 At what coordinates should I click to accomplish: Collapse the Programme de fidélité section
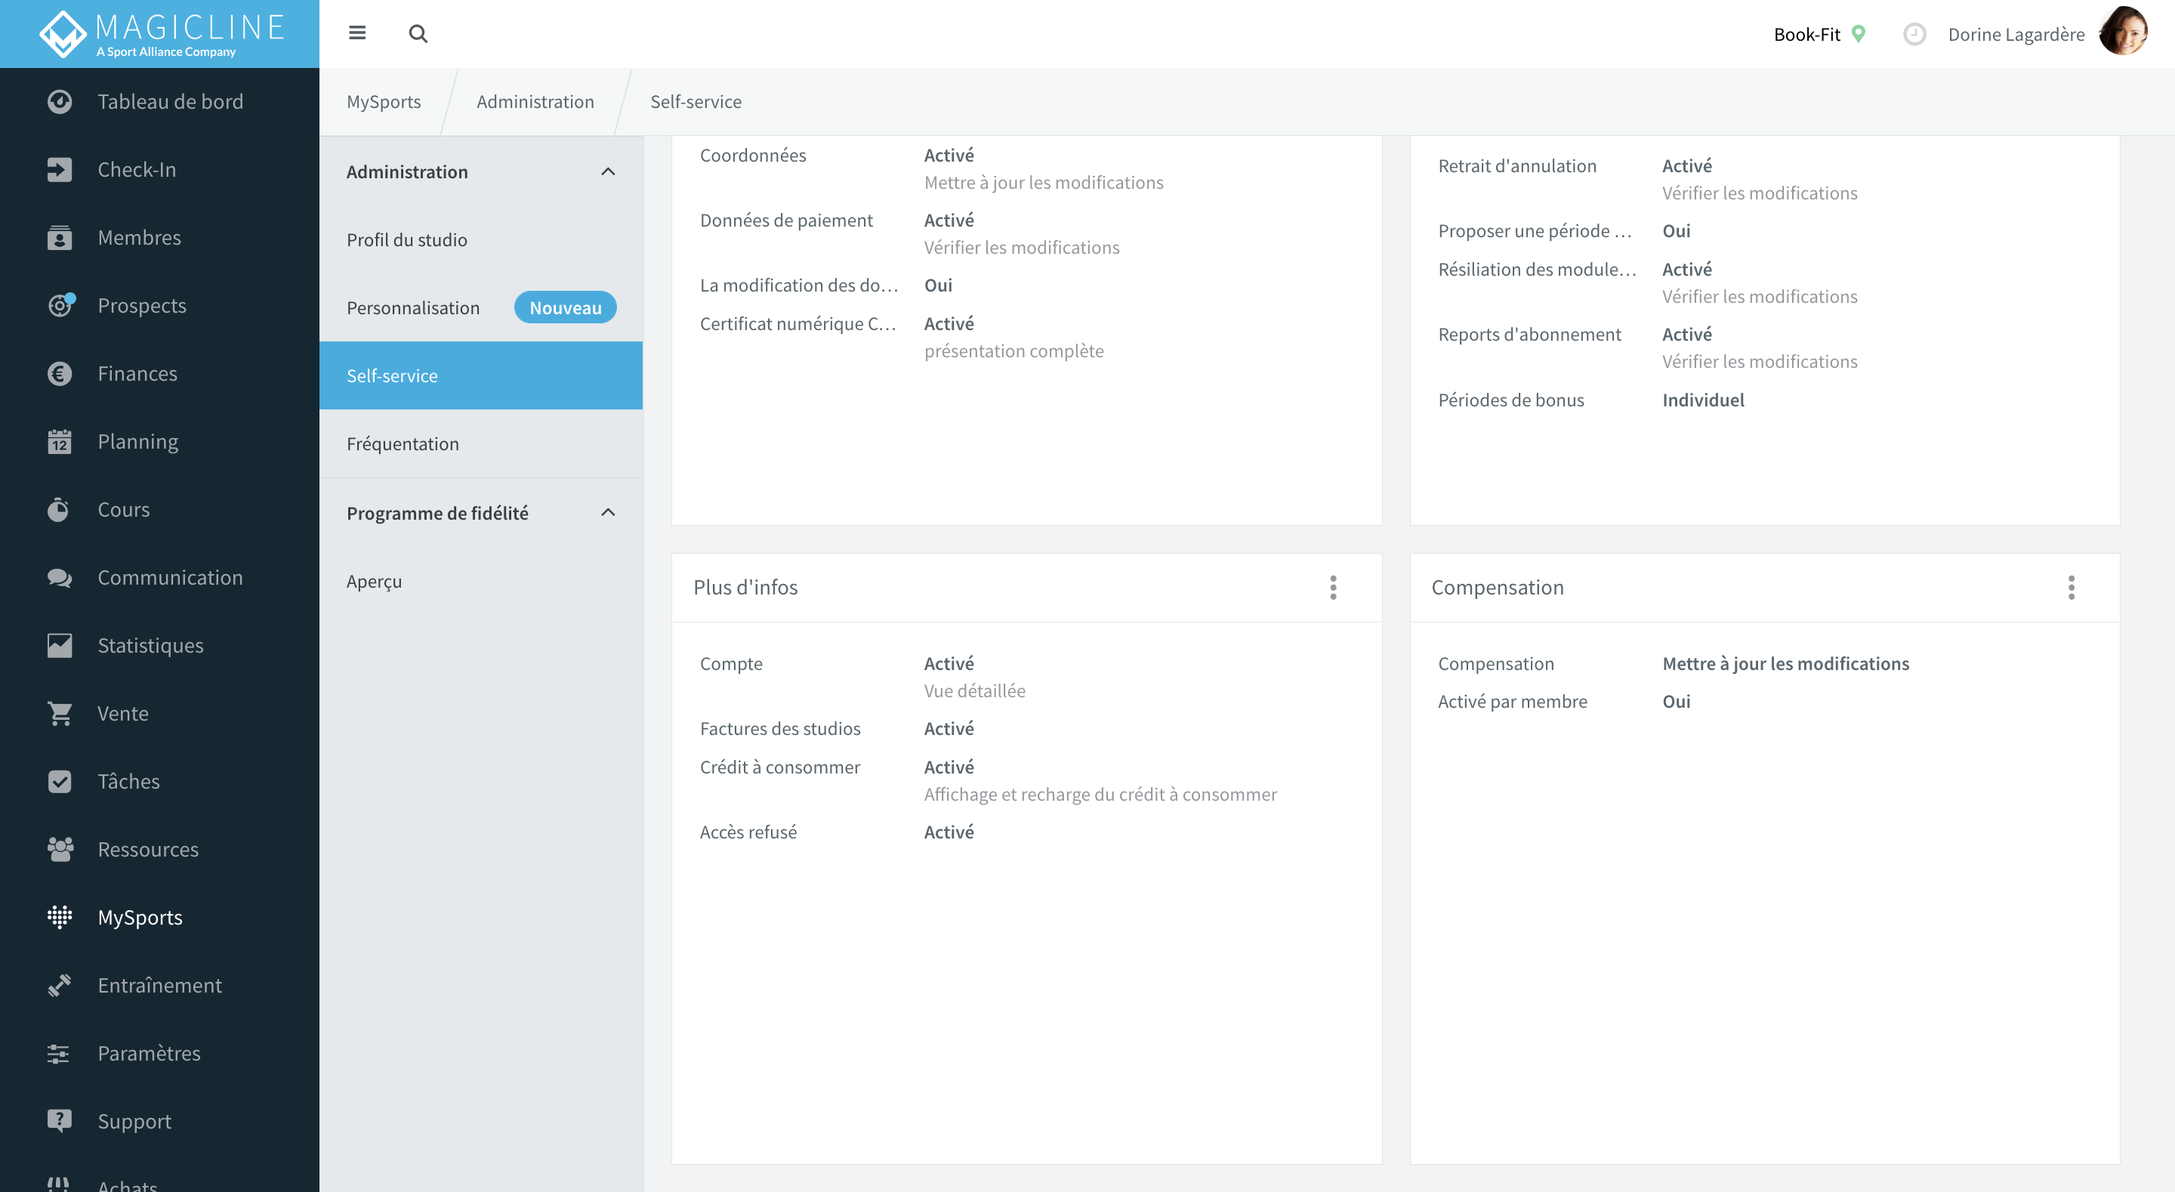tap(608, 513)
